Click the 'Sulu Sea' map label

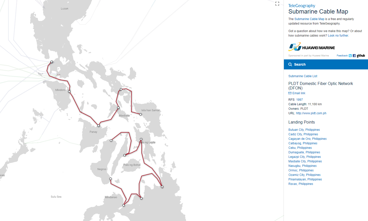point(56,197)
